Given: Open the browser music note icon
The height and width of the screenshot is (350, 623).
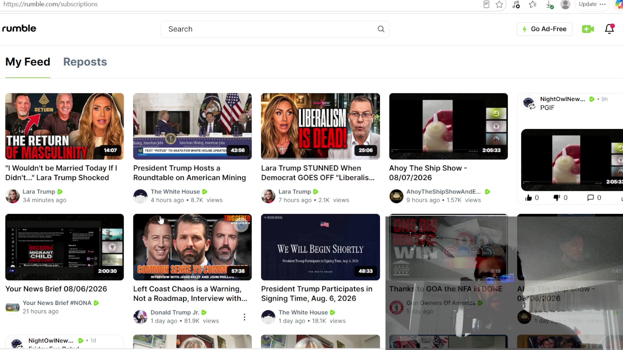Looking at the screenshot, I should pyautogui.click(x=516, y=5).
